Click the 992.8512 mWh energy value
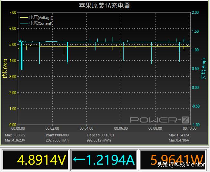Screen dimensions: 210x172 99,140
